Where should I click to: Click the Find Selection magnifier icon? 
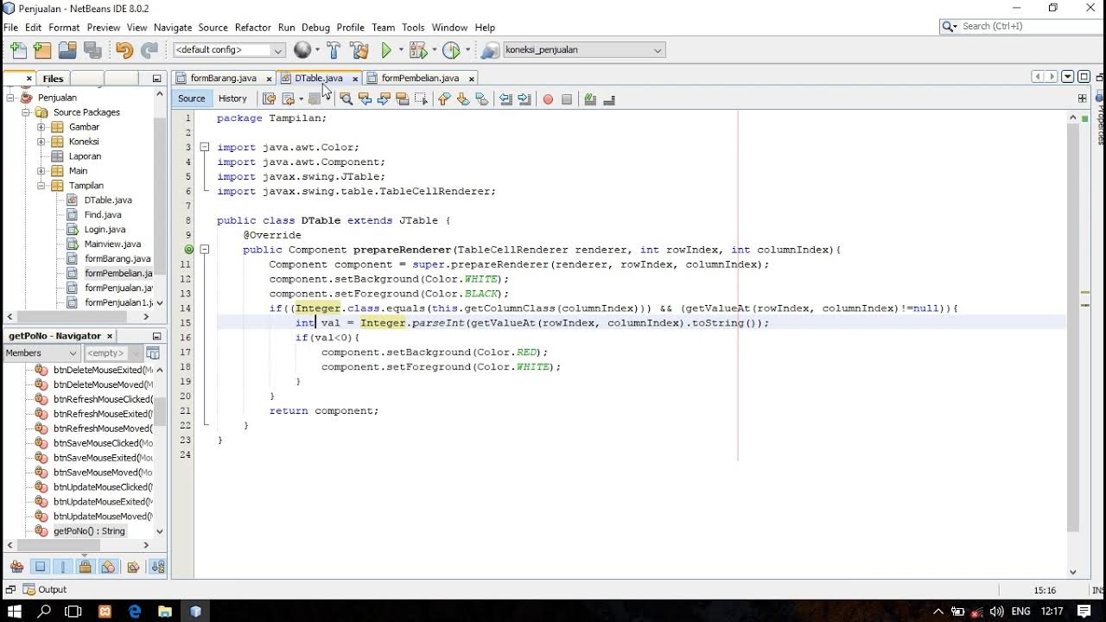click(x=346, y=99)
